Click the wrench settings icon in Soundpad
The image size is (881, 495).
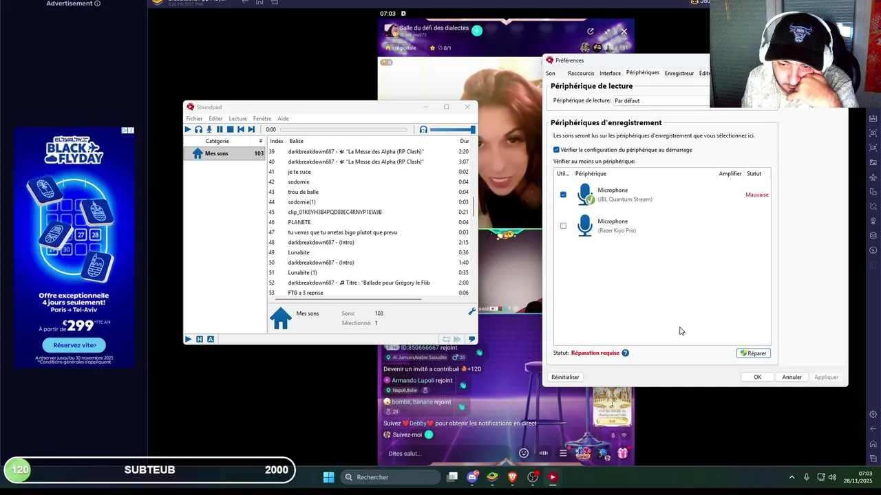[x=471, y=312]
